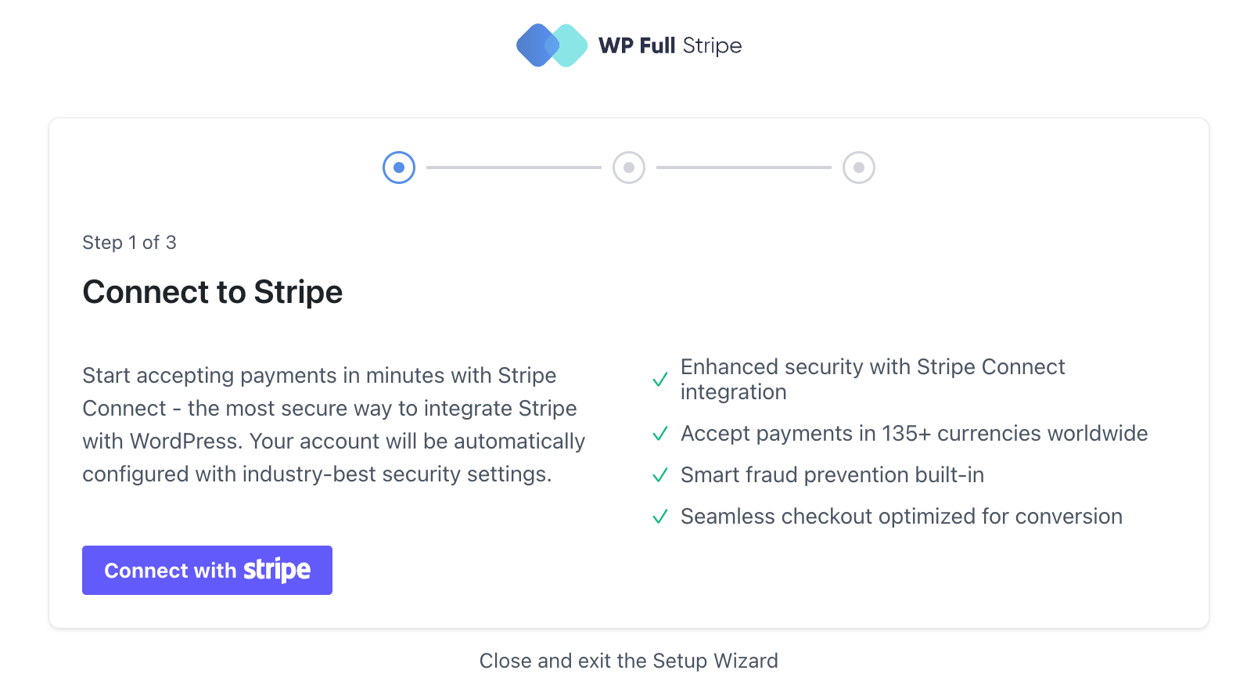Viewport: 1247px width, 692px height.
Task: Select the Connect to Stripe heading
Action: tap(212, 292)
